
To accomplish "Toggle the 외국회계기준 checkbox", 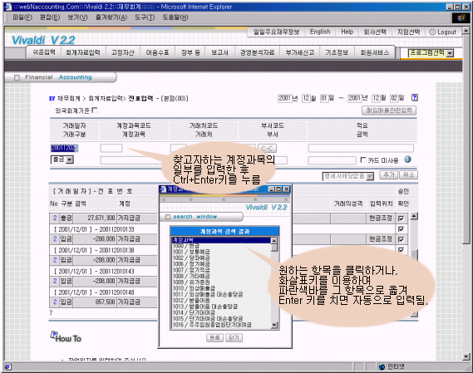I will (x=95, y=110).
